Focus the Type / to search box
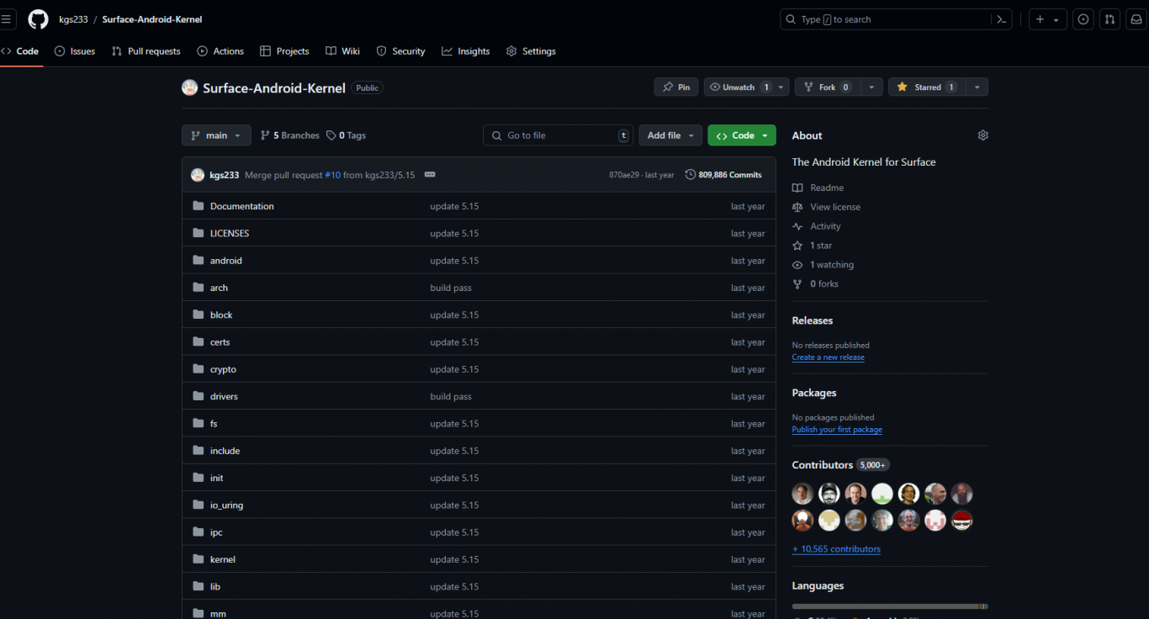1149x619 pixels. tap(886, 19)
